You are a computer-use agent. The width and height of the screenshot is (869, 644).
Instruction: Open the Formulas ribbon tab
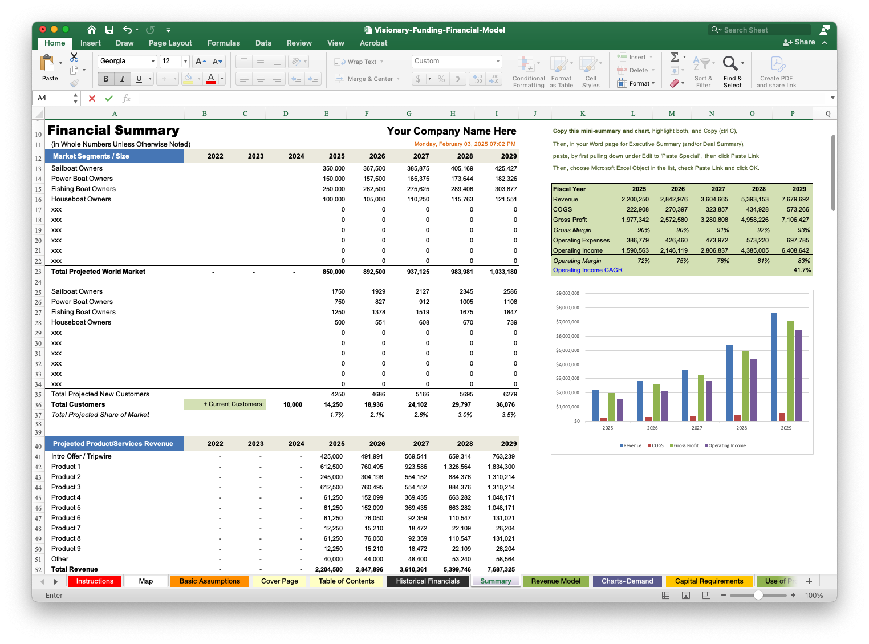(224, 43)
